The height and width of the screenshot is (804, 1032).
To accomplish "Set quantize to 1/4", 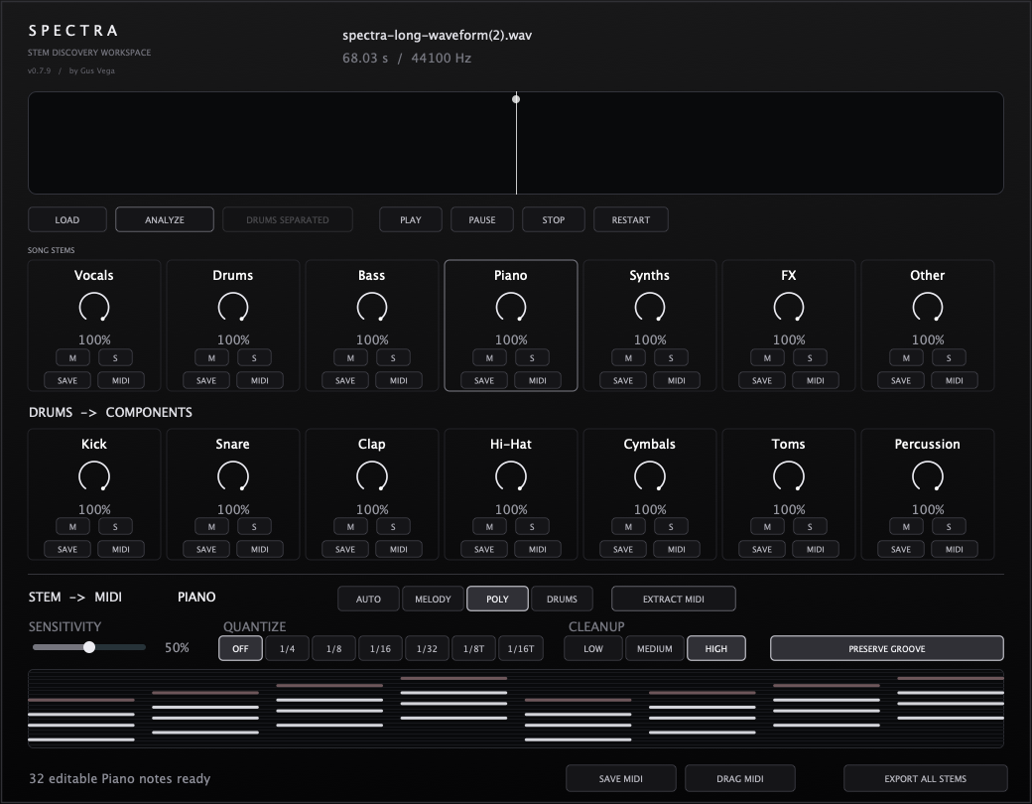I will point(287,648).
